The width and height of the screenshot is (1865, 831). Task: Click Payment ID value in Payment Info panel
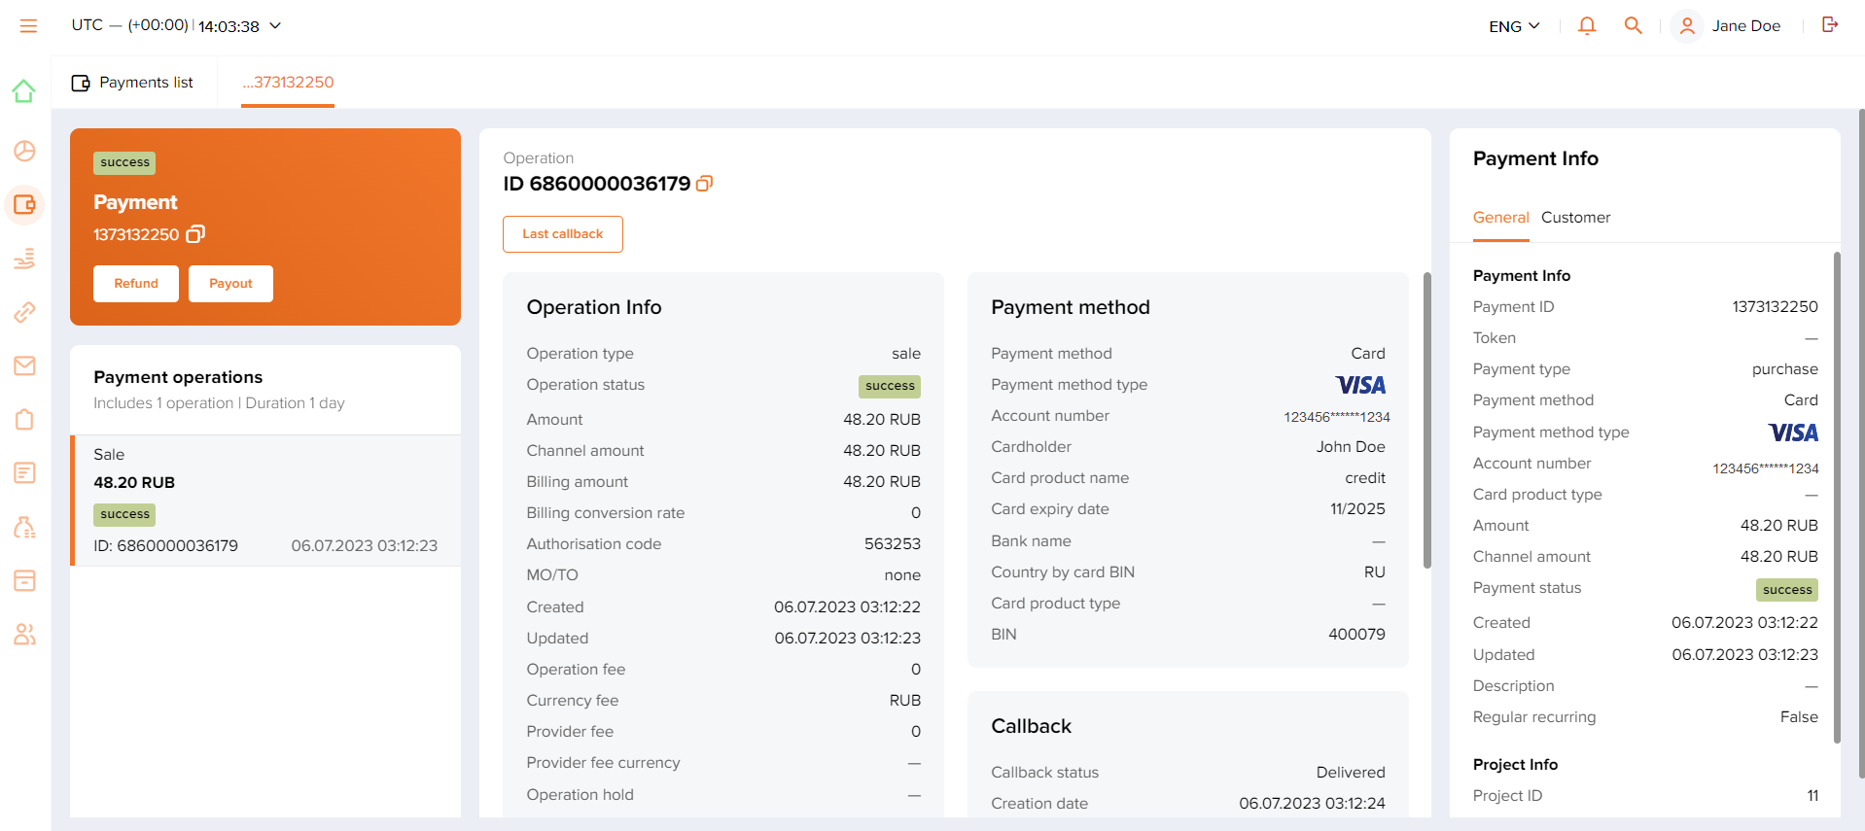click(1775, 307)
